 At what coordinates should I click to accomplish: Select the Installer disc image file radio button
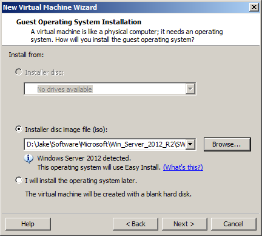19,129
